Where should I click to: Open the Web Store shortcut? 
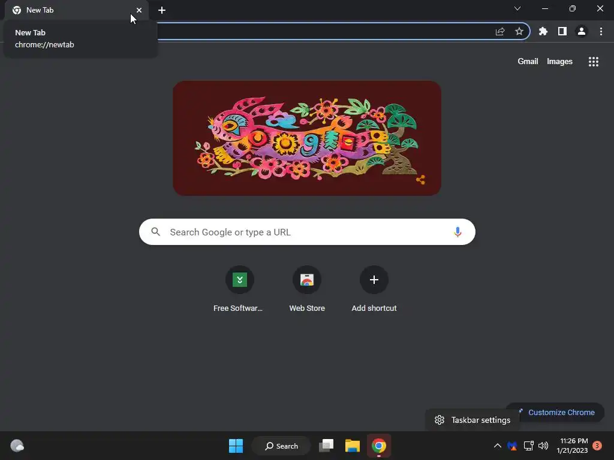(307, 289)
